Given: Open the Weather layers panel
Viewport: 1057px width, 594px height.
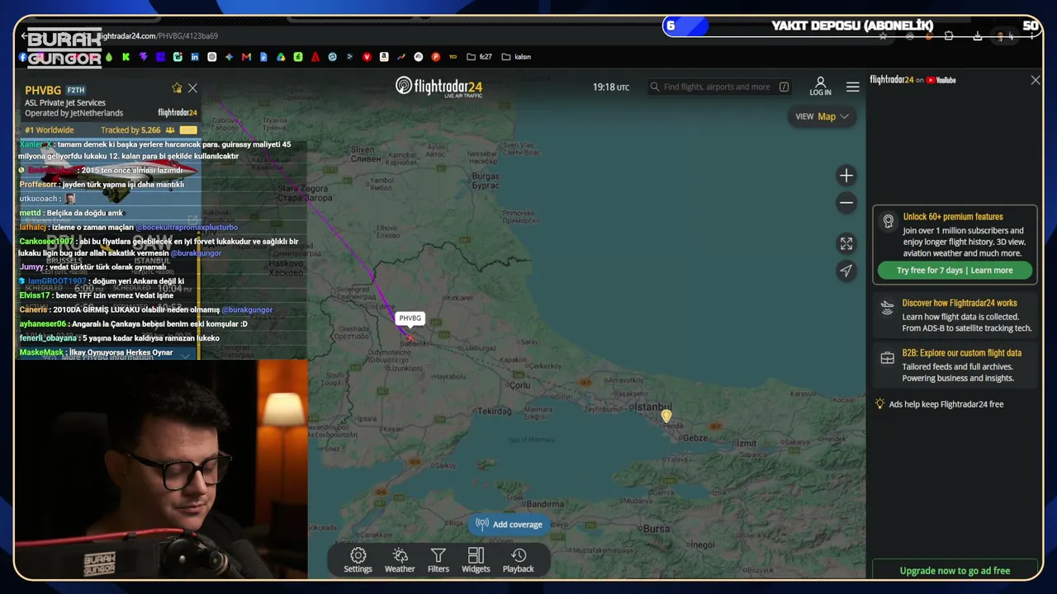Looking at the screenshot, I should point(400,560).
